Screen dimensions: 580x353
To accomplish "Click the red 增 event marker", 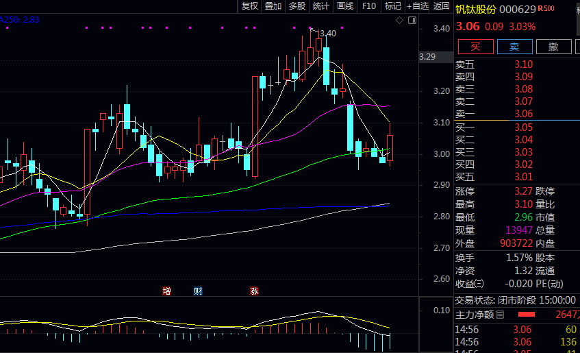I will 166,291.
